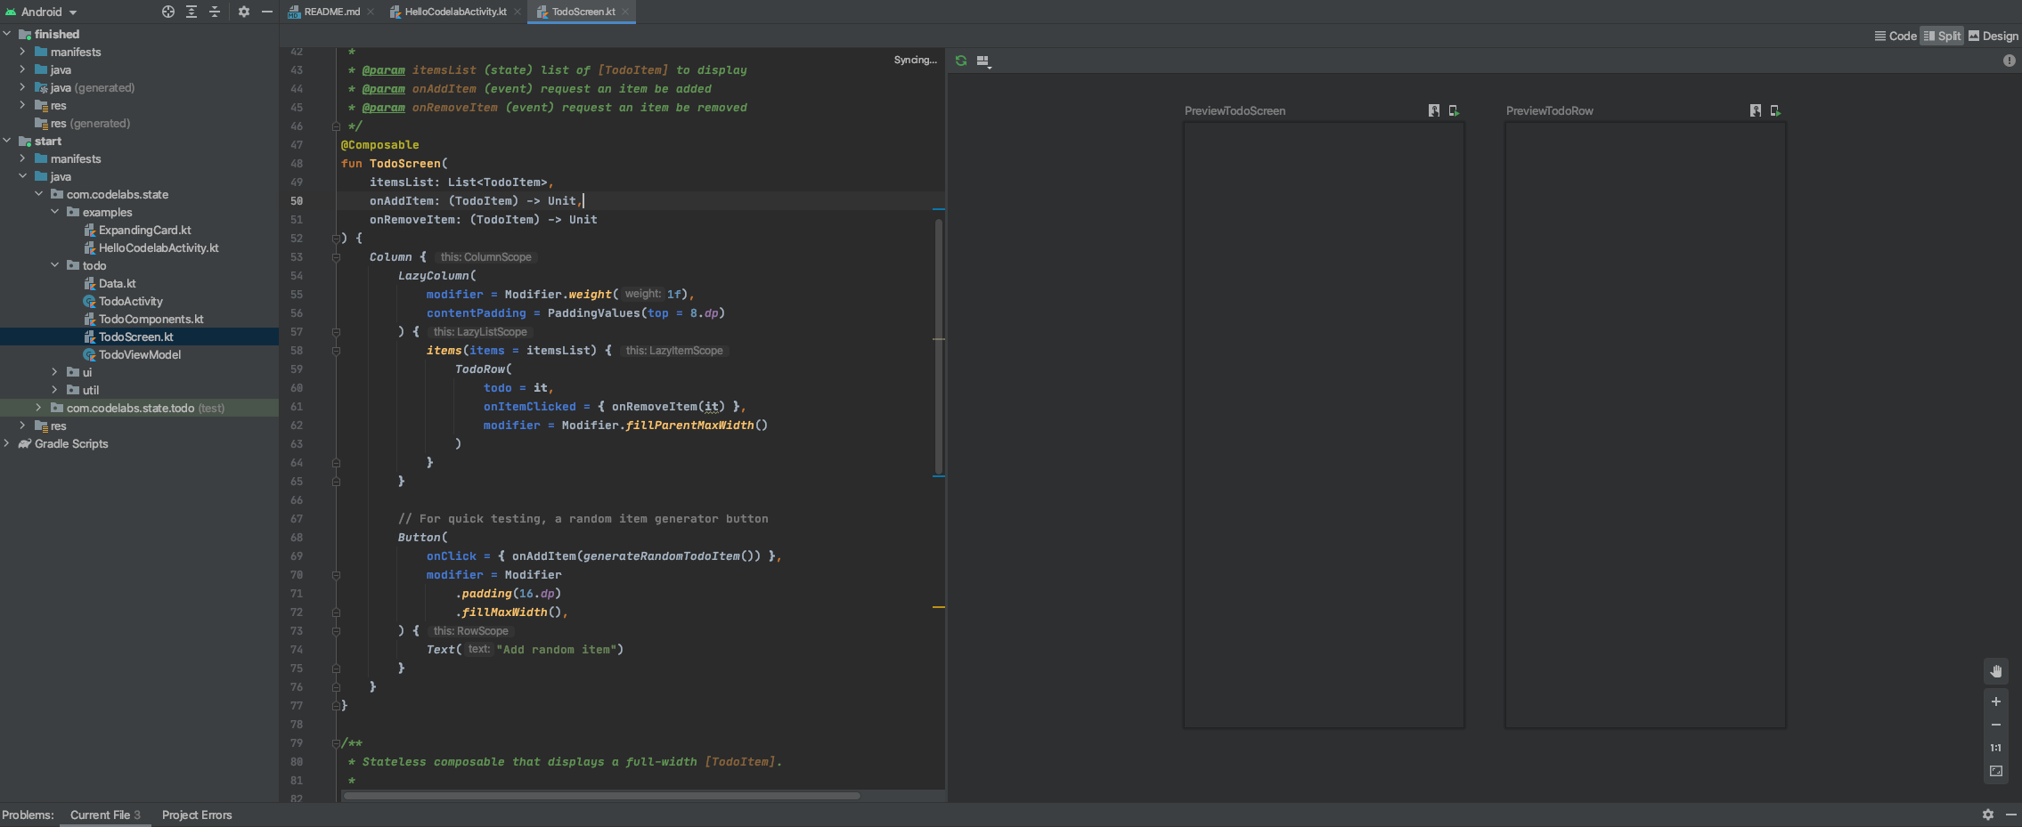Viewport: 2022px width, 827px height.
Task: Click the editor horizontal scrollbar
Action: click(x=601, y=796)
